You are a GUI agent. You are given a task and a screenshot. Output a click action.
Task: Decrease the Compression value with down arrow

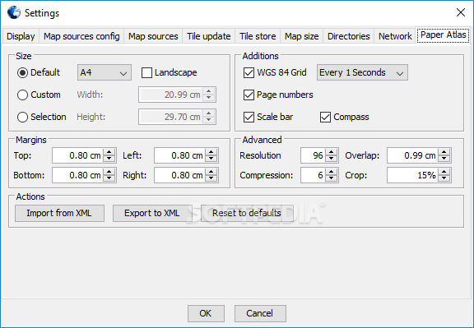point(332,178)
